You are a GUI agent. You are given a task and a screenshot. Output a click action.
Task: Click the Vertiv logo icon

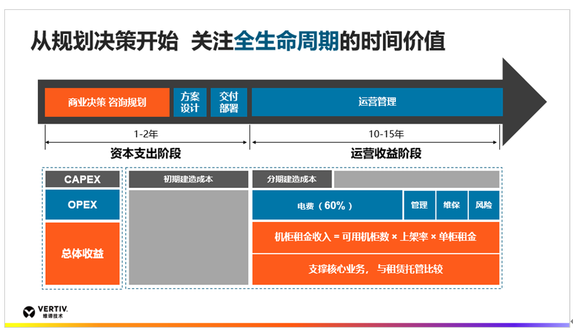(28, 312)
